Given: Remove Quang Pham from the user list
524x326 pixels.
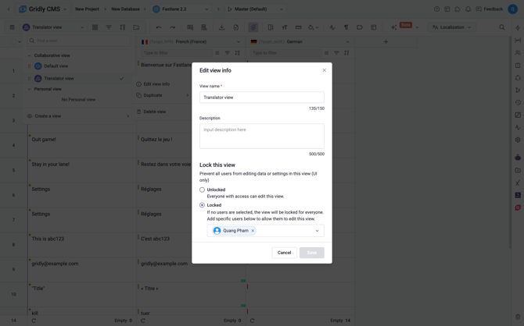Looking at the screenshot, I should click(253, 231).
